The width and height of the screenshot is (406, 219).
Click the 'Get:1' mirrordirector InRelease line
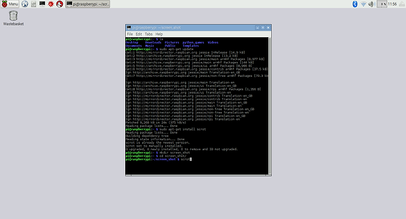(186, 52)
